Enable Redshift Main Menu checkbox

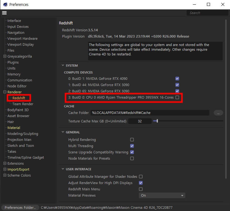(141, 189)
